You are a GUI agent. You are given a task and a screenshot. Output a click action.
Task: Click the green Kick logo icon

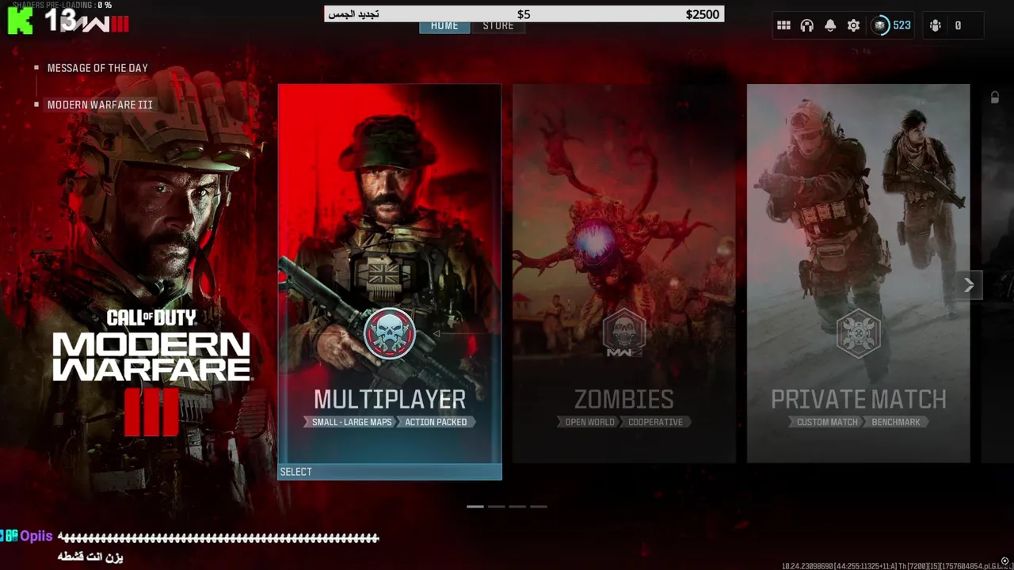coord(20,21)
